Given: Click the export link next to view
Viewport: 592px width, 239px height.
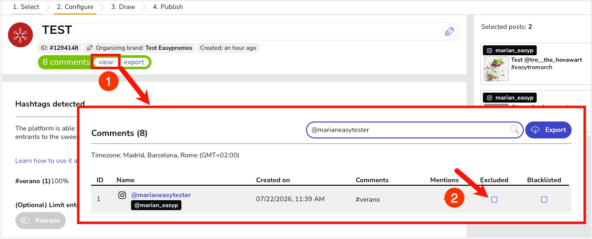Looking at the screenshot, I should point(134,62).
